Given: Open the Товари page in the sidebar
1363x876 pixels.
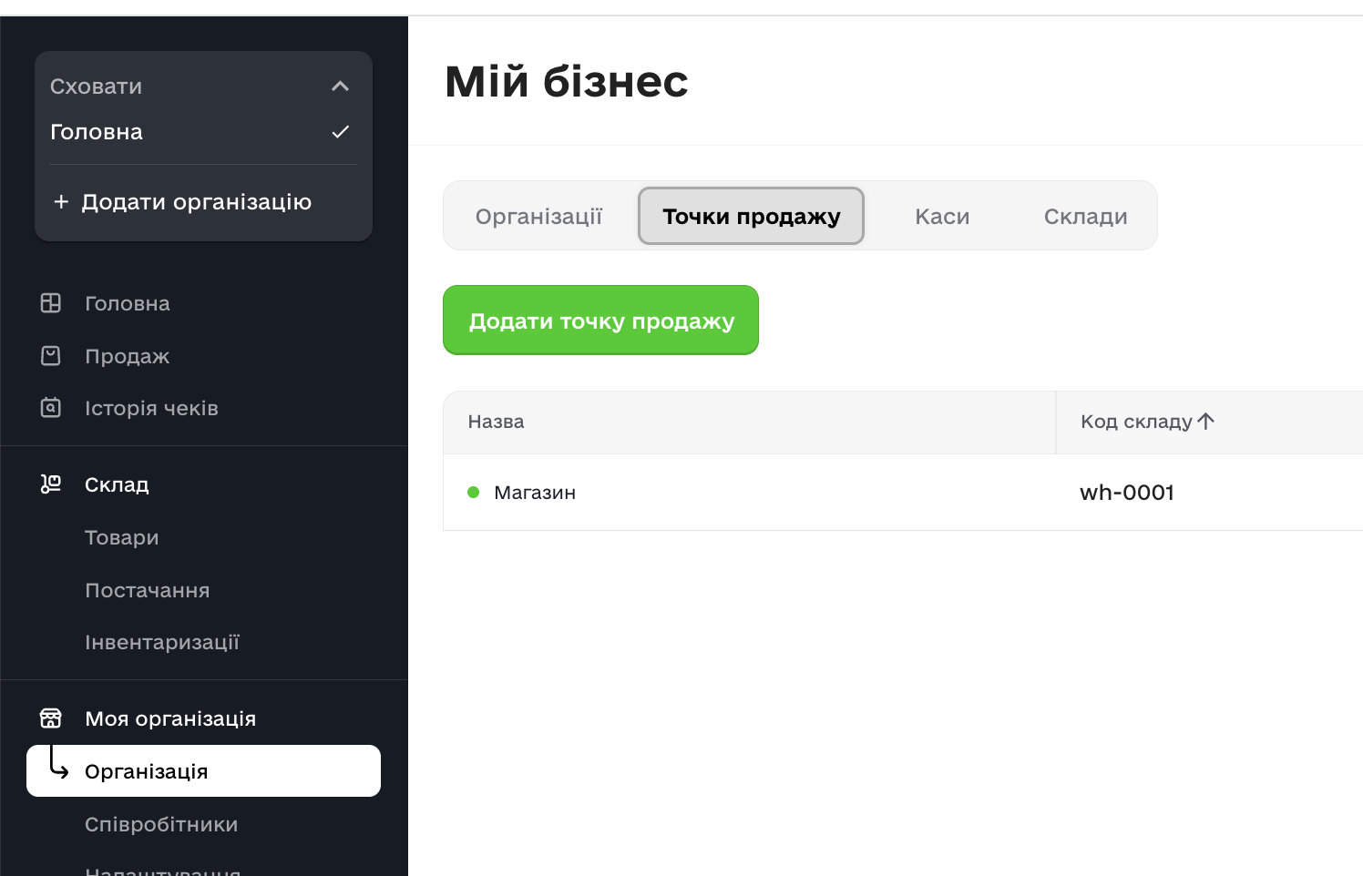Looking at the screenshot, I should (122, 537).
